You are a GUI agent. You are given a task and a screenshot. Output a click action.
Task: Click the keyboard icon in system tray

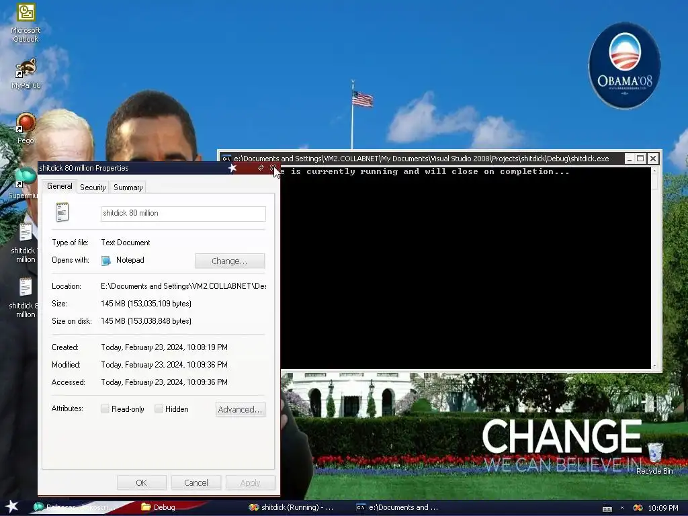click(x=607, y=508)
